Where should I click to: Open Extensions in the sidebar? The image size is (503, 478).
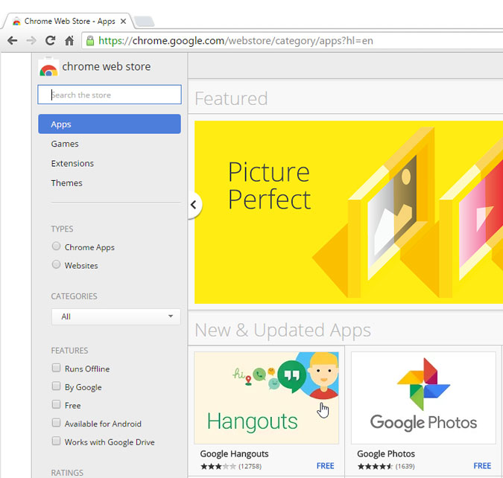coord(72,163)
